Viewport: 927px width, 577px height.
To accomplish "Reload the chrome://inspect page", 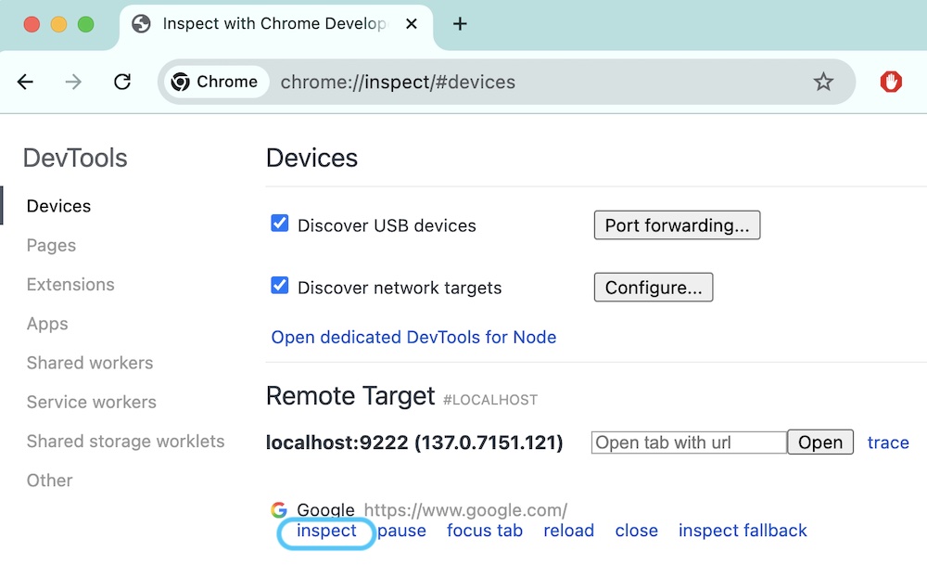I will coord(122,82).
